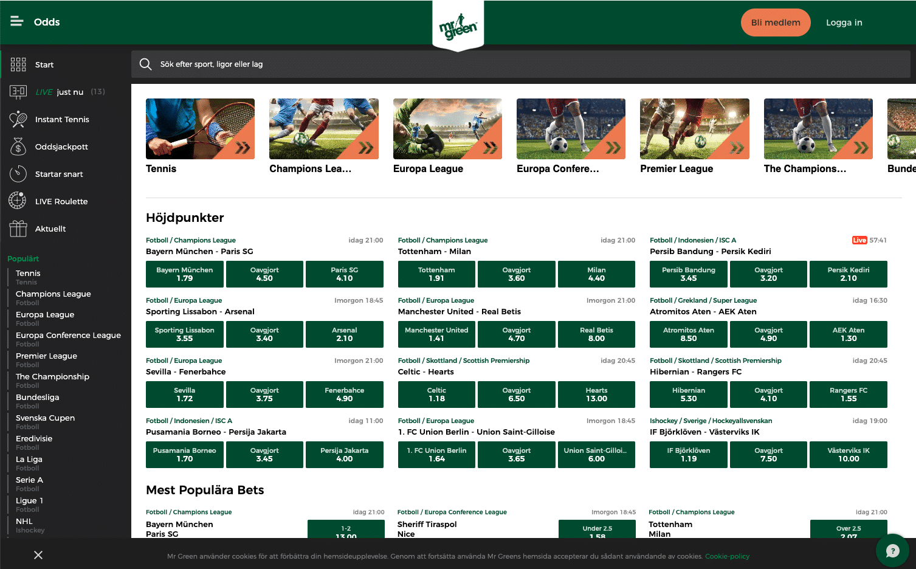Bet on Real Betis at 8.00
The width and height of the screenshot is (916, 569).
coord(596,334)
